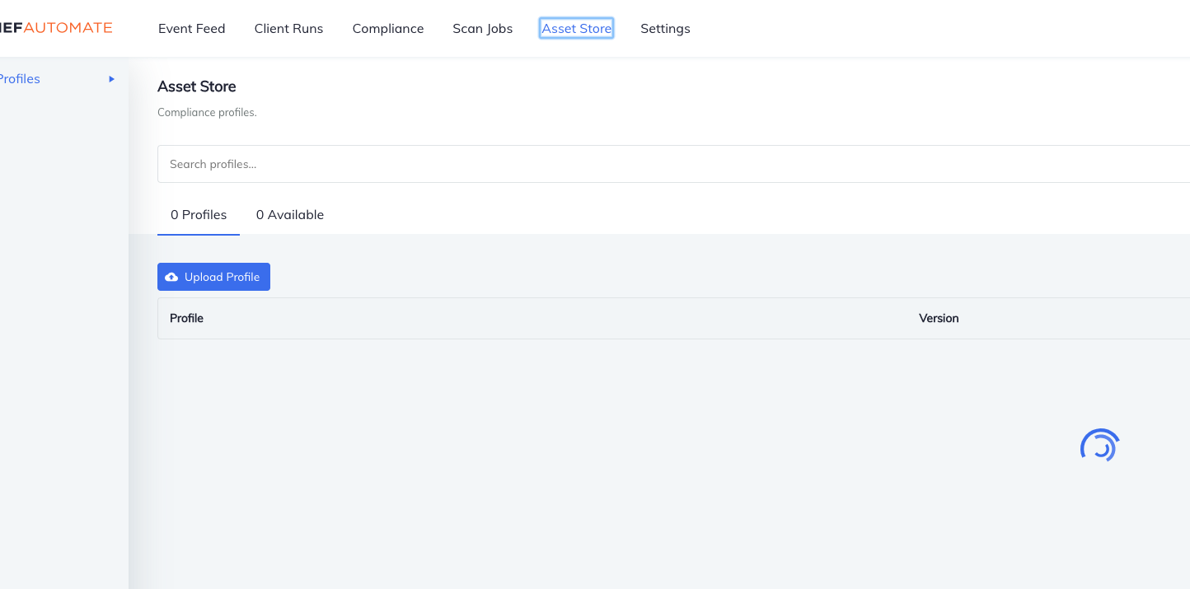Click the Upload Profile button
1190x589 pixels.
click(x=213, y=277)
